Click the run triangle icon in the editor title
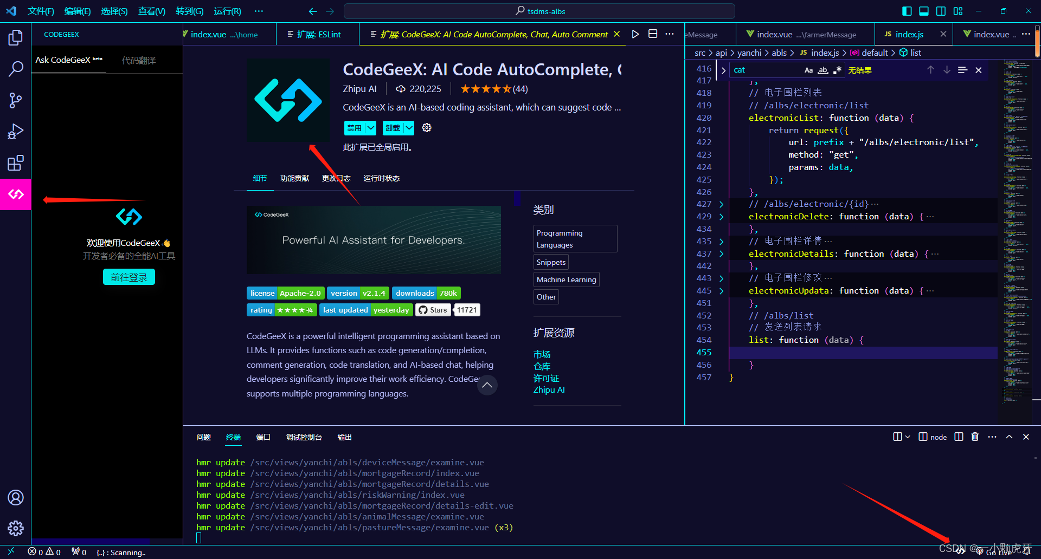The width and height of the screenshot is (1041, 559). pos(635,34)
